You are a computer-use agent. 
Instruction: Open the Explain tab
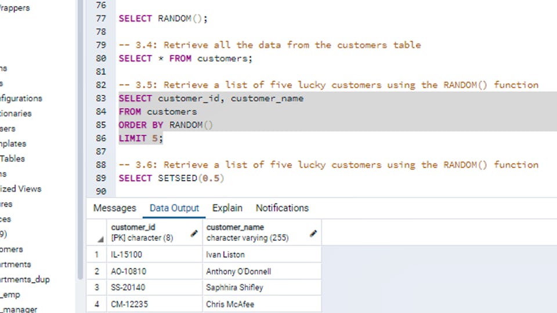pos(227,208)
